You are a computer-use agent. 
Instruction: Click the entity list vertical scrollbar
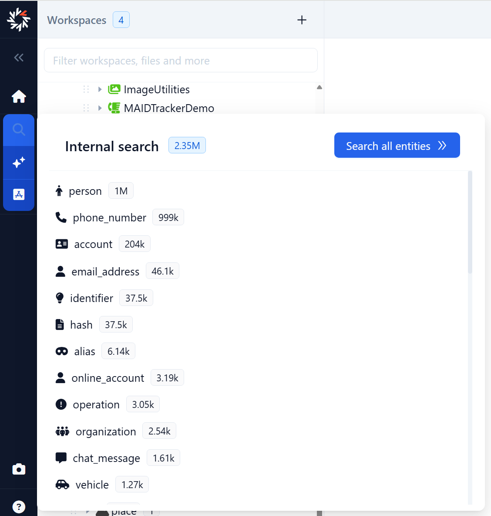(x=470, y=222)
